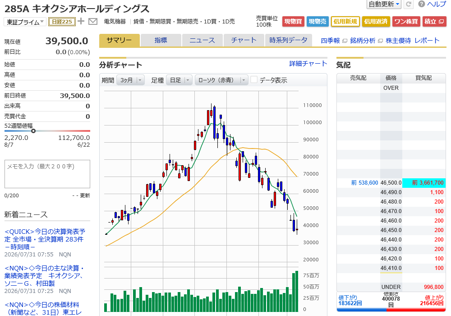Image resolution: width=451 pixels, height=316 pixels.
Task: Click the 積立 button
Action: coord(434,22)
